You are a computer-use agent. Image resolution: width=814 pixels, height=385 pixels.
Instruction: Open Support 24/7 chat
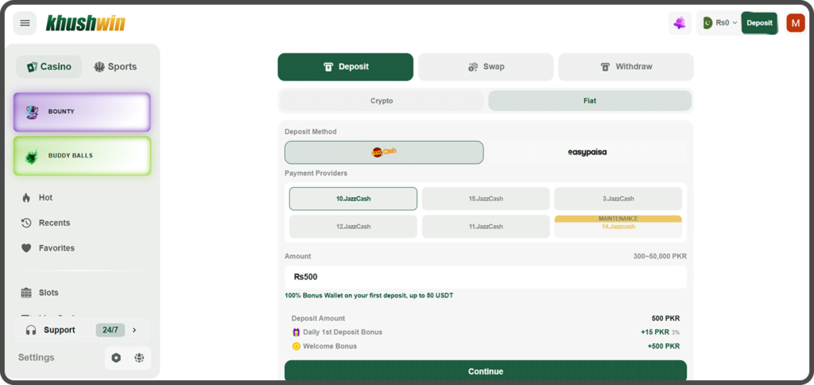[x=82, y=330]
